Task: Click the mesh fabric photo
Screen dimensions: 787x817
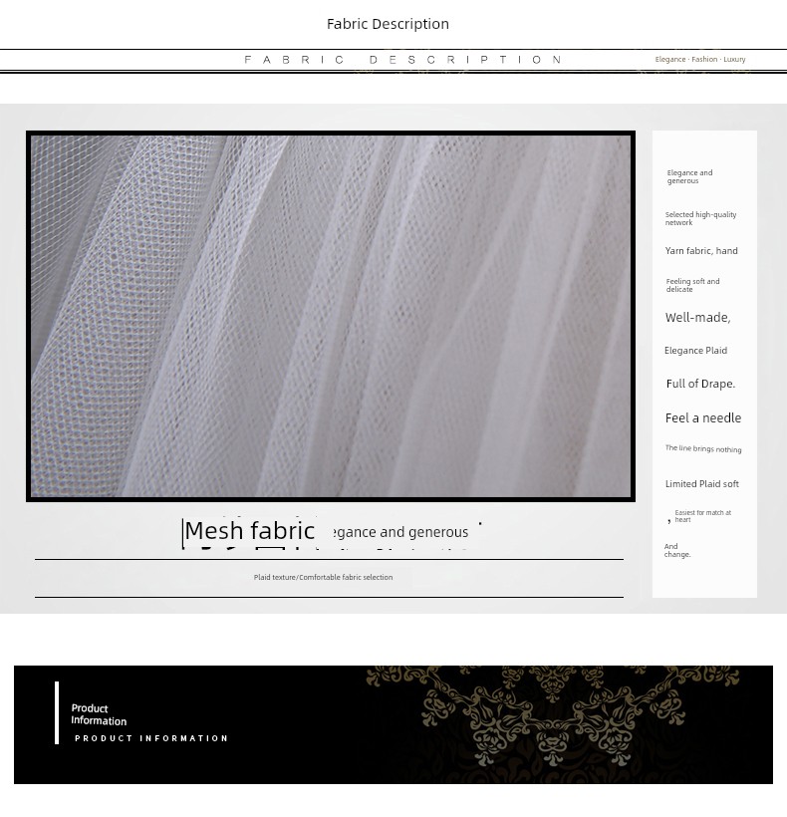Action: coord(331,316)
